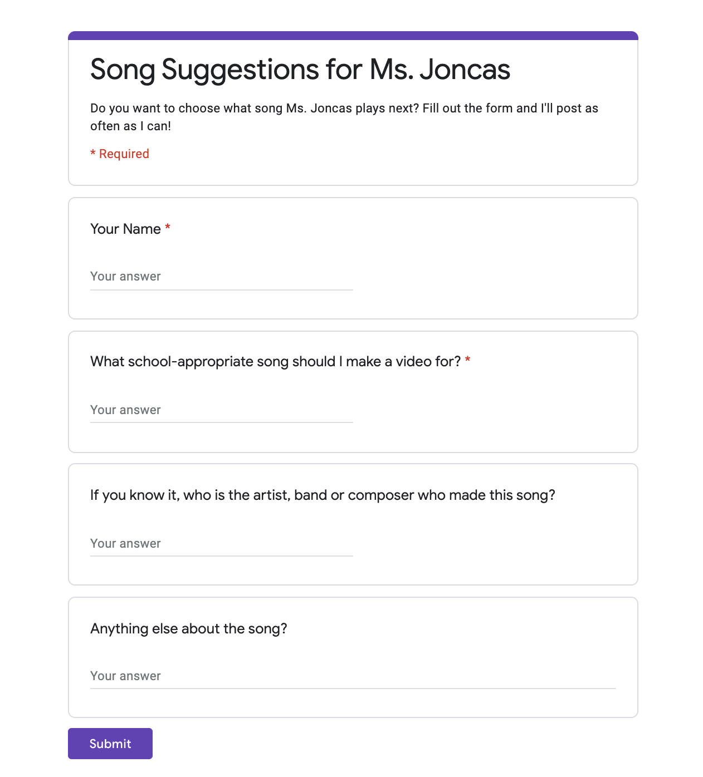The height and width of the screenshot is (777, 703).
Task: Click the red asterisk beside Your Name
Action: (168, 229)
